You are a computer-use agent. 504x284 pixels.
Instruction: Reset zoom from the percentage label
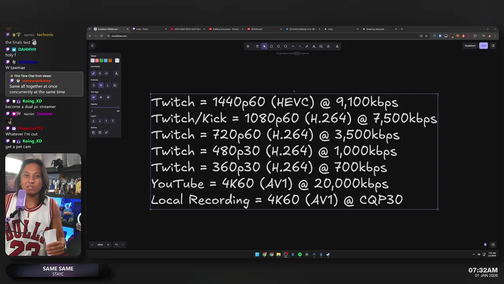pyautogui.click(x=100, y=245)
